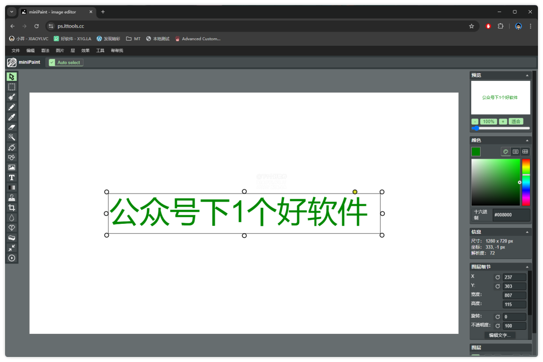
Task: Pick the eyedropper Color Picker tool
Action: [x=12, y=117]
